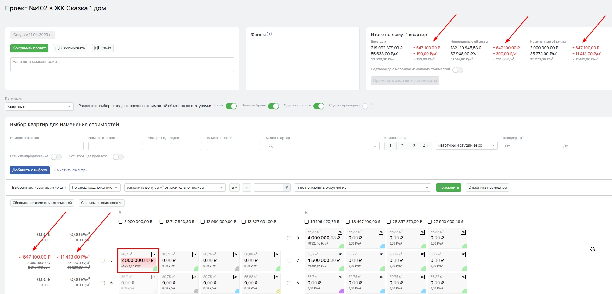Click the plus icon next to Файлы

click(x=269, y=34)
